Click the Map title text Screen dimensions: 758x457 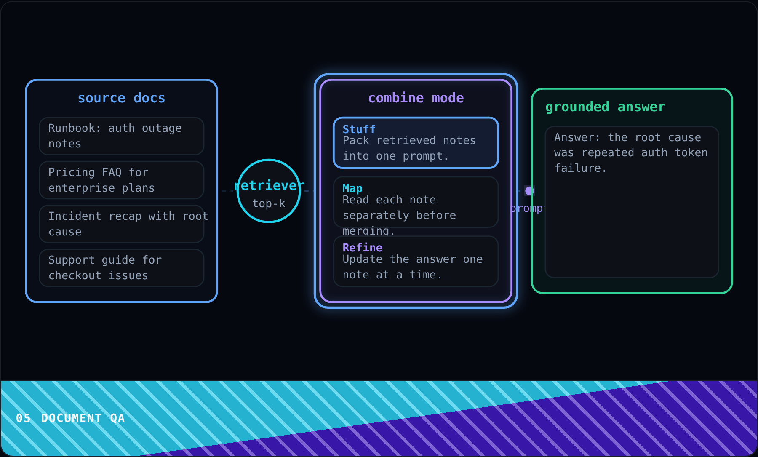point(352,188)
